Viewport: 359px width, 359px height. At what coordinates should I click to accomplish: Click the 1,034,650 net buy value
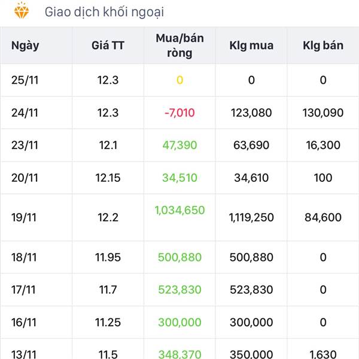180,210
